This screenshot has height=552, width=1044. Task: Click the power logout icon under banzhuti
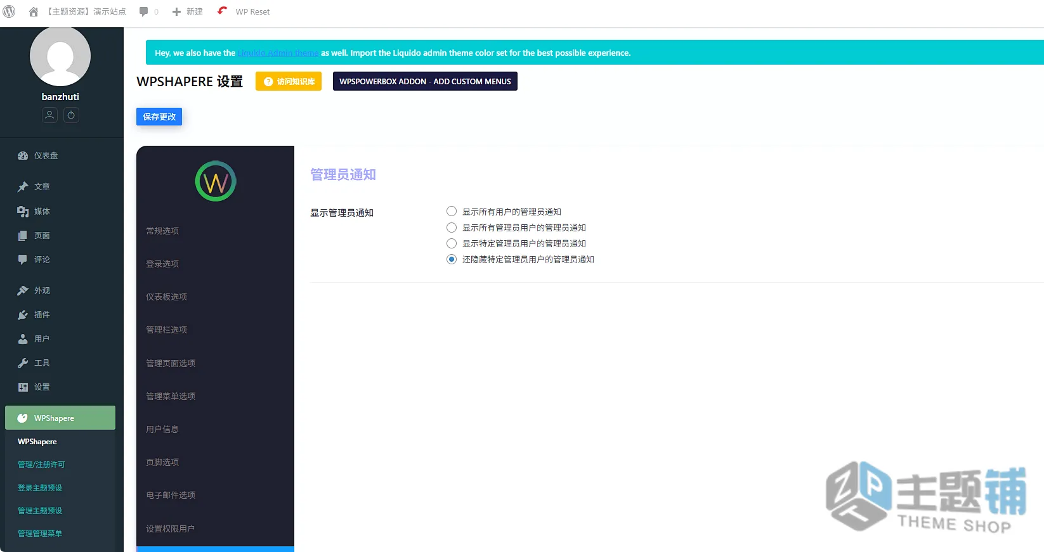[x=71, y=115]
